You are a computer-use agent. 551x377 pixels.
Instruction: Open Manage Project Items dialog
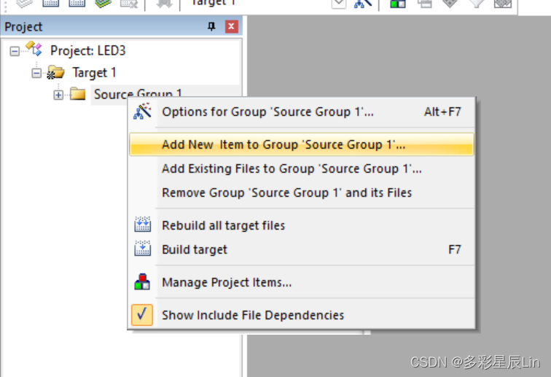pos(302,282)
